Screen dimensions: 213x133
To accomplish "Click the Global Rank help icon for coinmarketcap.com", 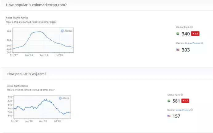I will (x=191, y=27).
